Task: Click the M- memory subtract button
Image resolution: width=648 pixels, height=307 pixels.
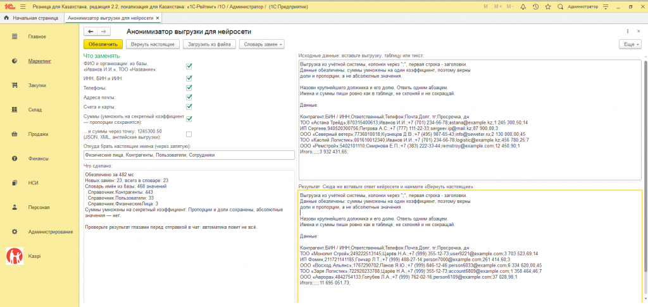Action: [511, 6]
